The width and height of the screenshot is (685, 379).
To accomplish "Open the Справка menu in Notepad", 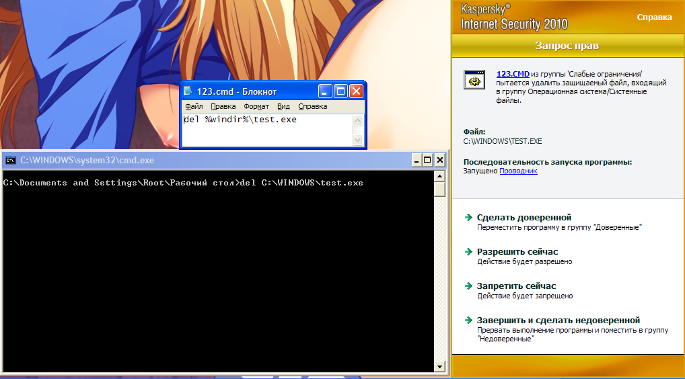I will (x=313, y=106).
